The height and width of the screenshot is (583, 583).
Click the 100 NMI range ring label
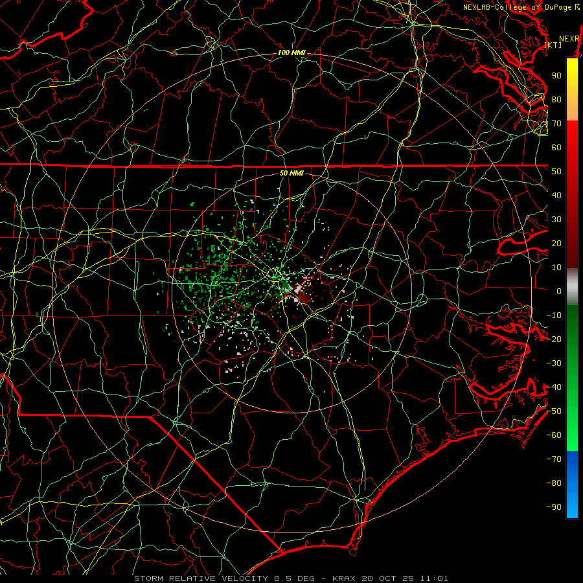tap(291, 53)
